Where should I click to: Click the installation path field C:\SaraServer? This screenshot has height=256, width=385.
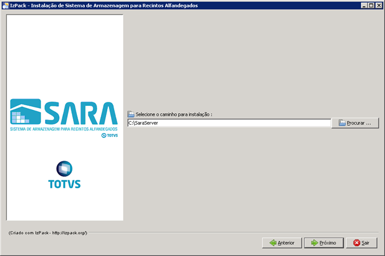(229, 123)
